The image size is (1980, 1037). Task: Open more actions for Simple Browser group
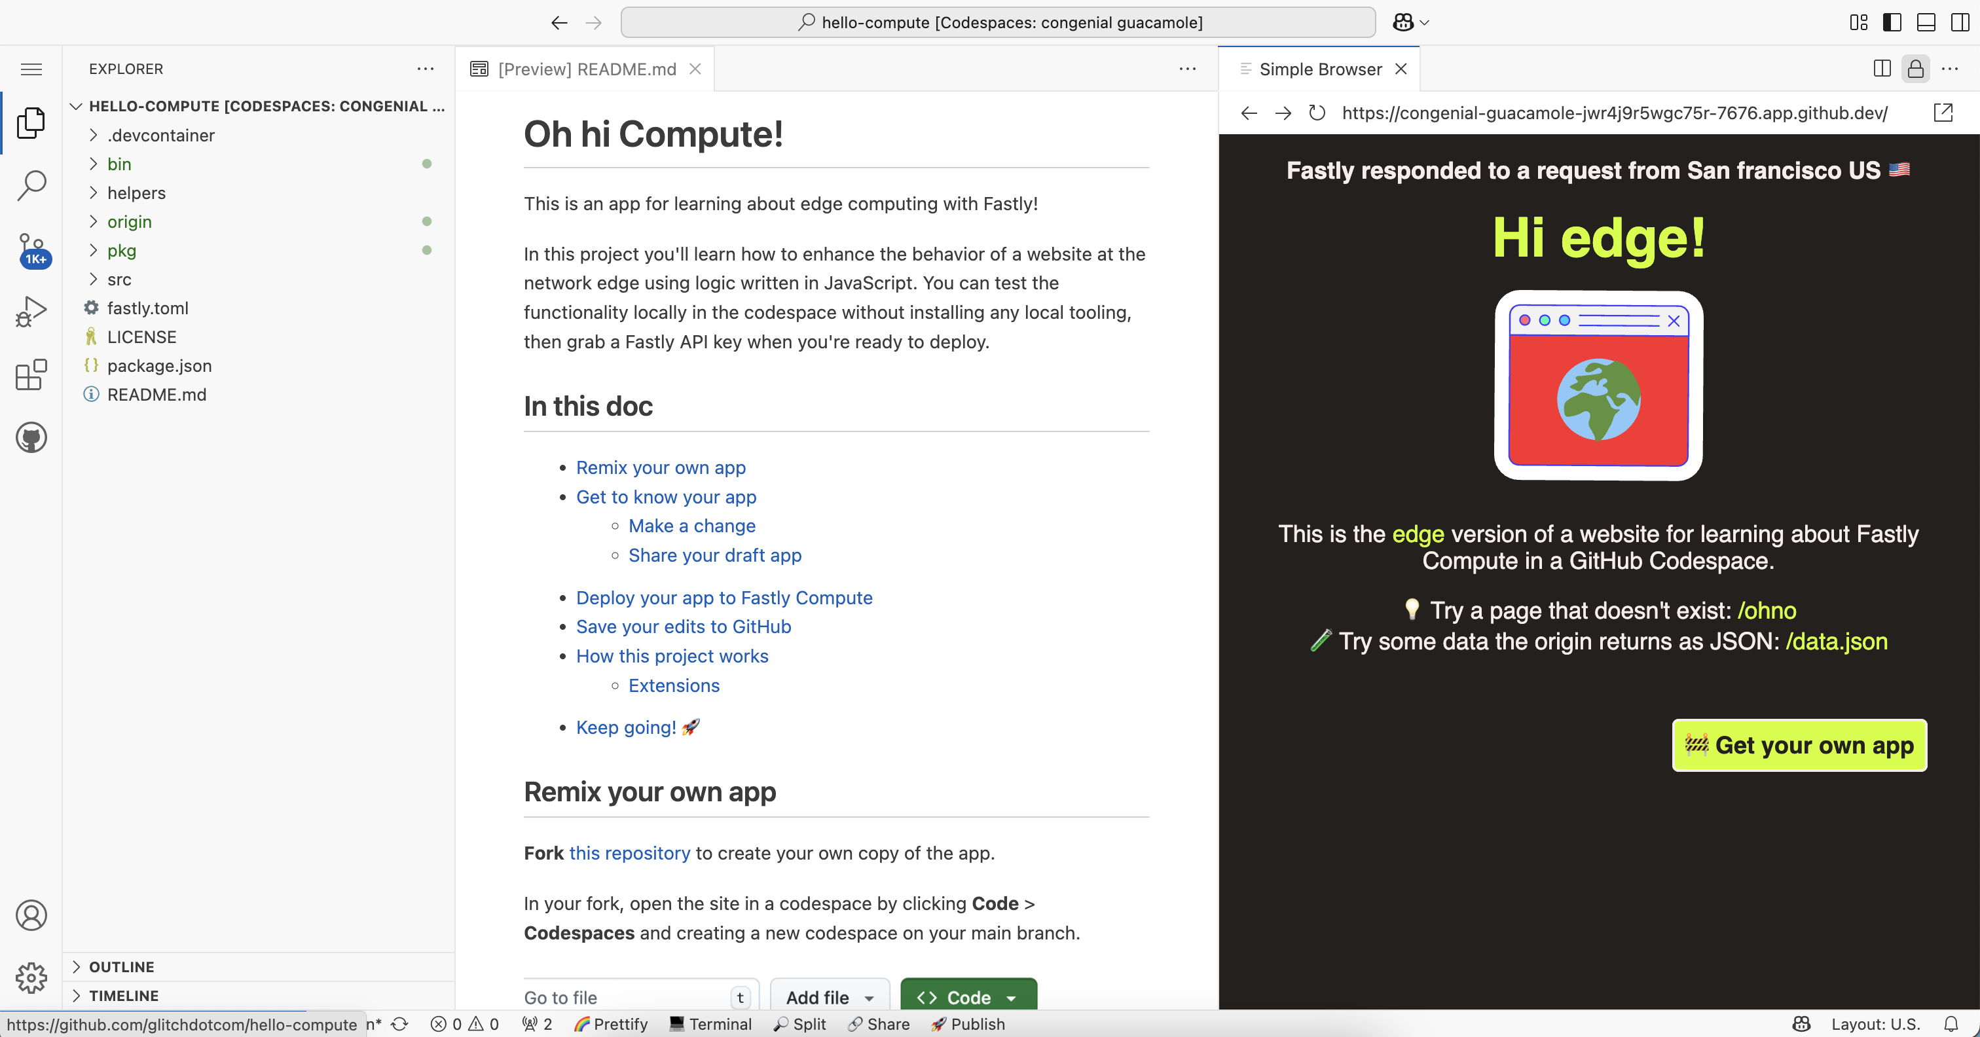pos(1950,69)
